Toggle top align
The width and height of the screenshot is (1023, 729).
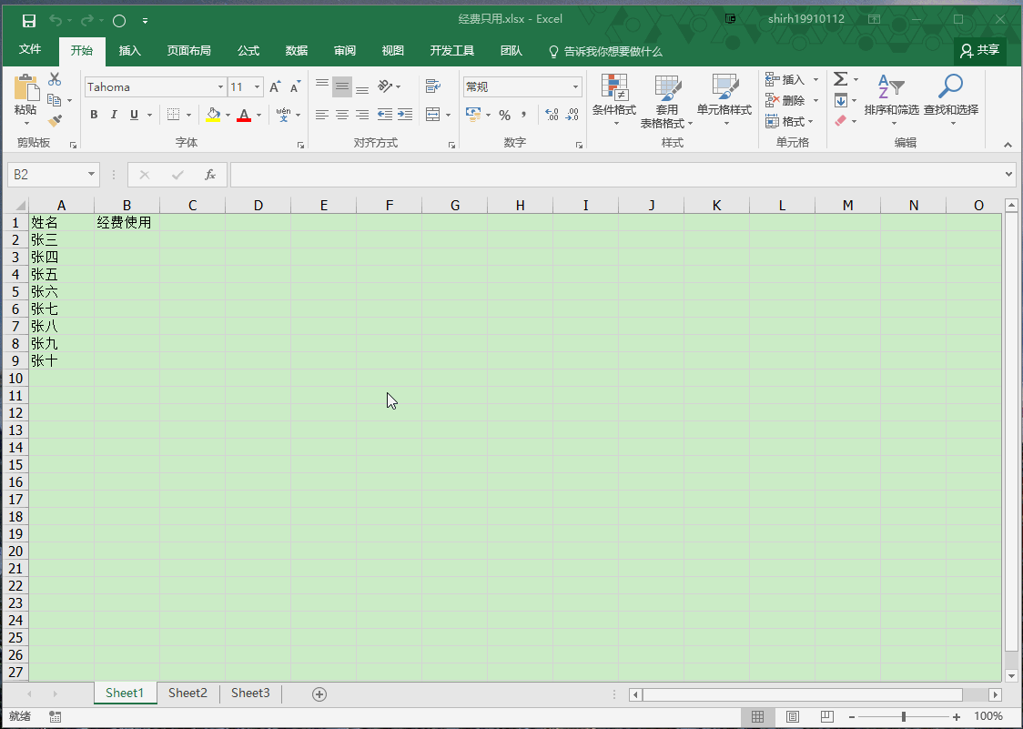(321, 86)
